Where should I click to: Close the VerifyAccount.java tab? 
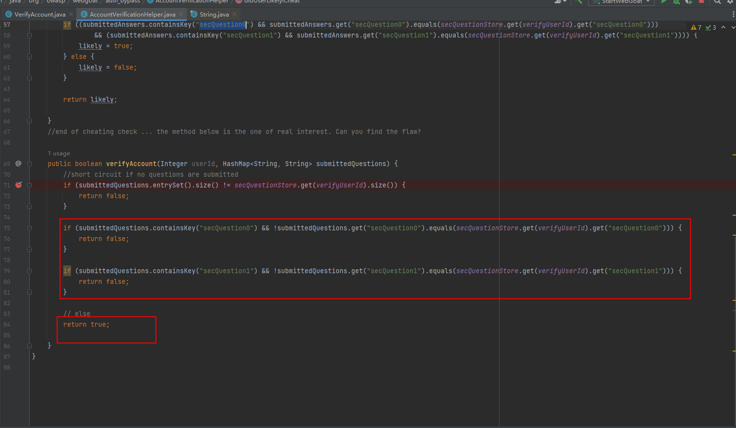[71, 14]
